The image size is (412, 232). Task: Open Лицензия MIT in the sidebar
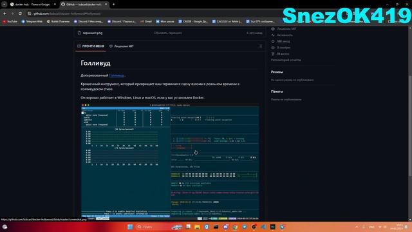pyautogui.click(x=284, y=28)
